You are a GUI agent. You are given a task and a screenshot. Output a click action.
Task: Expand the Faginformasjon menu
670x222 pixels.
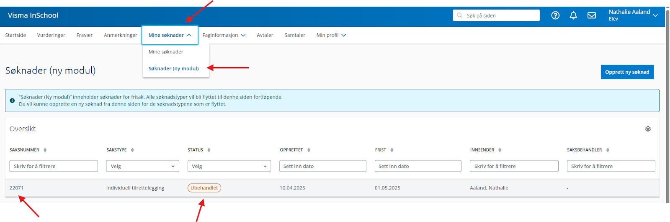[x=224, y=35]
